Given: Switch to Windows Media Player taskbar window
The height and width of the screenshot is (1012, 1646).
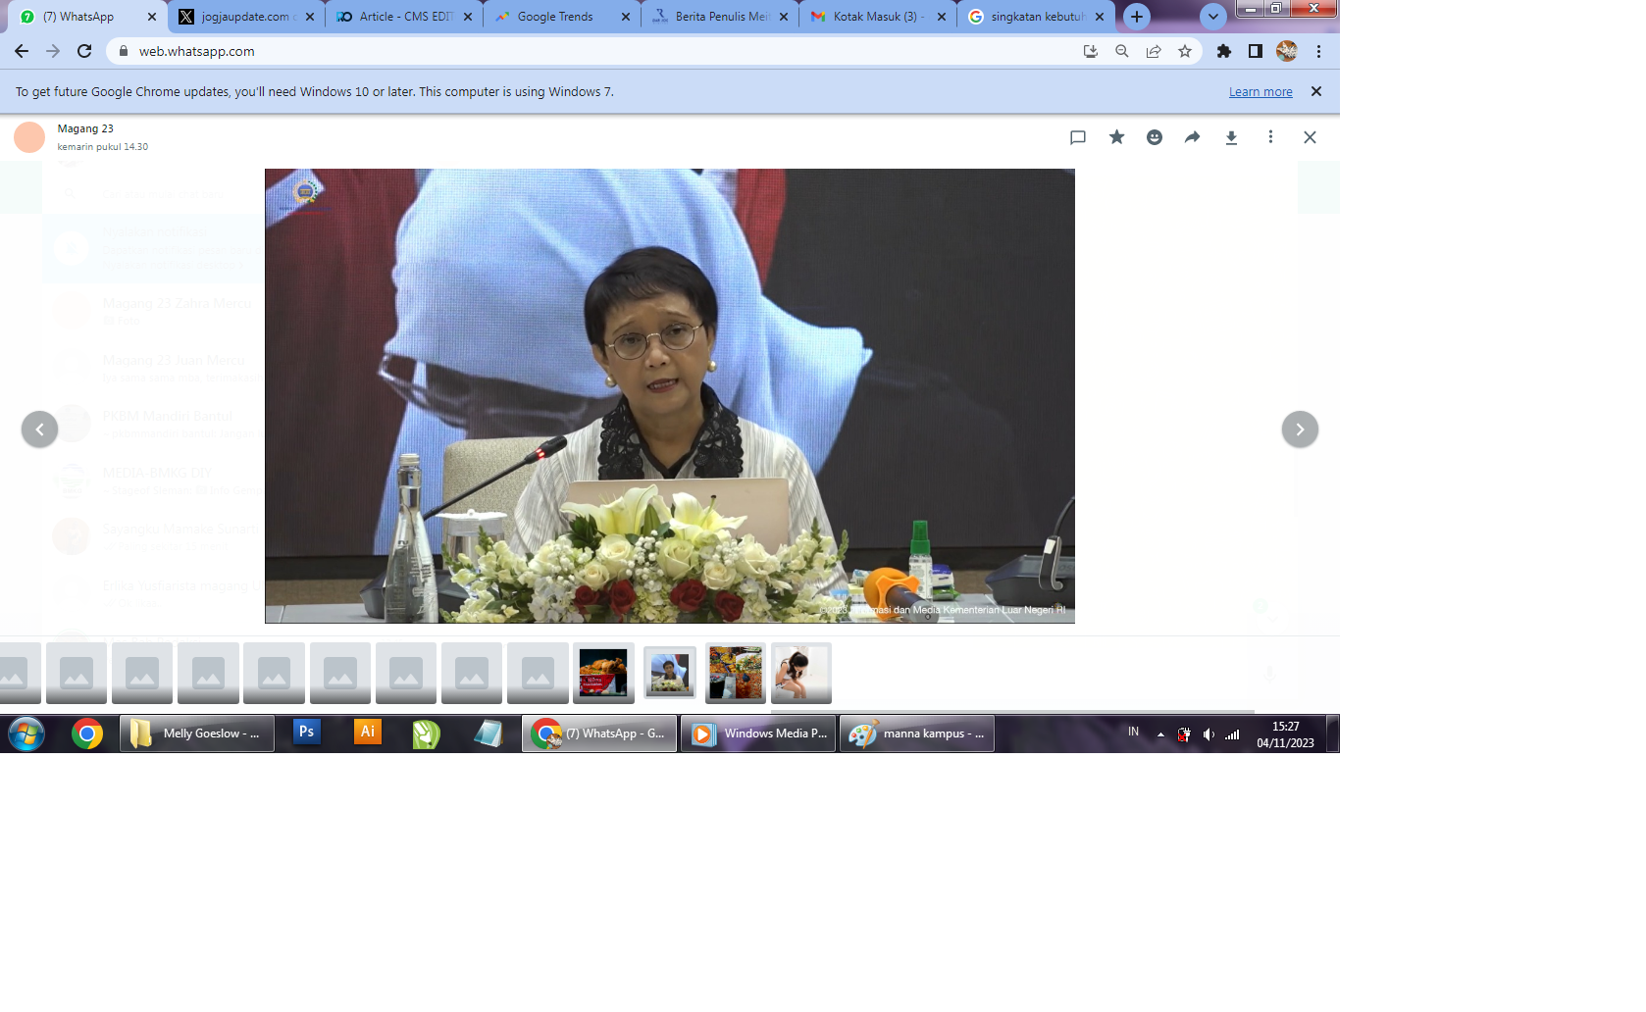Looking at the screenshot, I should [x=758, y=734].
